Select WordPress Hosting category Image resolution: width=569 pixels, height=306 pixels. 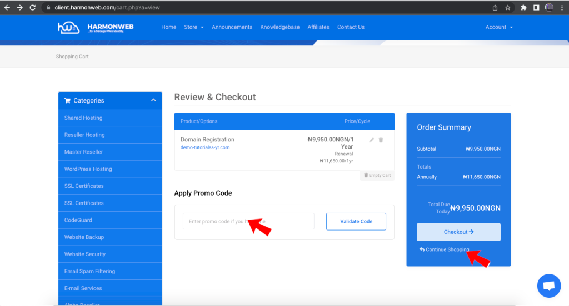pyautogui.click(x=88, y=169)
